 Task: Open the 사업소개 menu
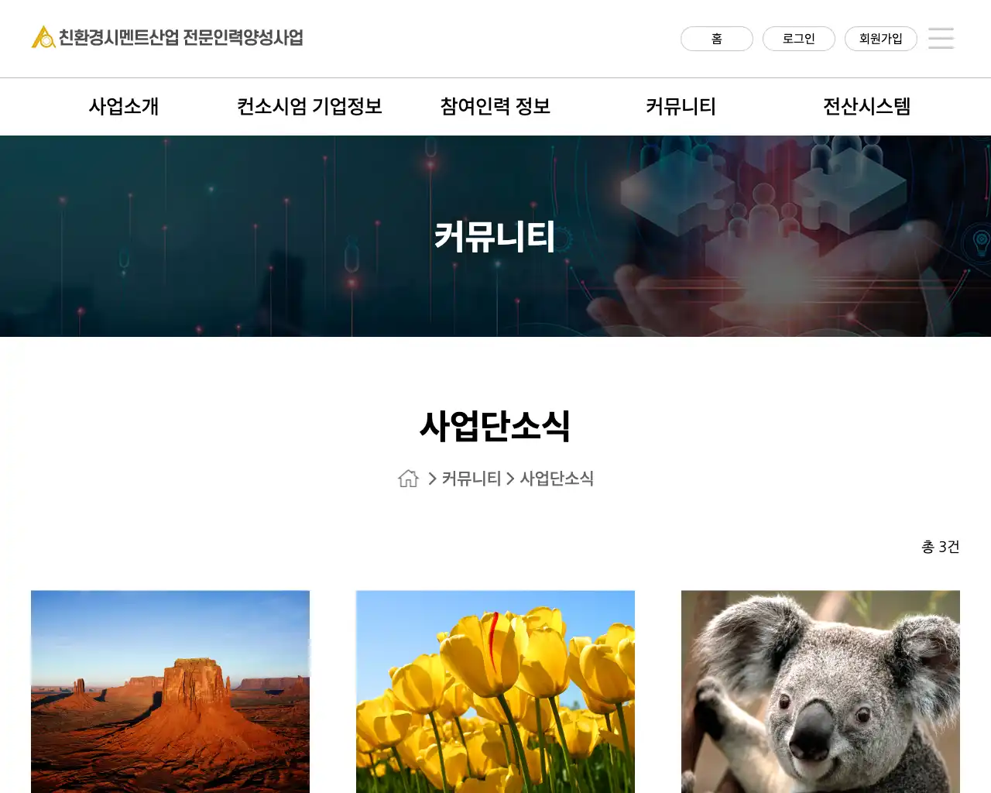[124, 106]
